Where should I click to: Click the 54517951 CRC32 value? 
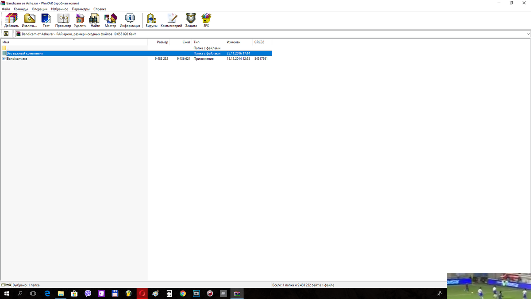coord(261,58)
